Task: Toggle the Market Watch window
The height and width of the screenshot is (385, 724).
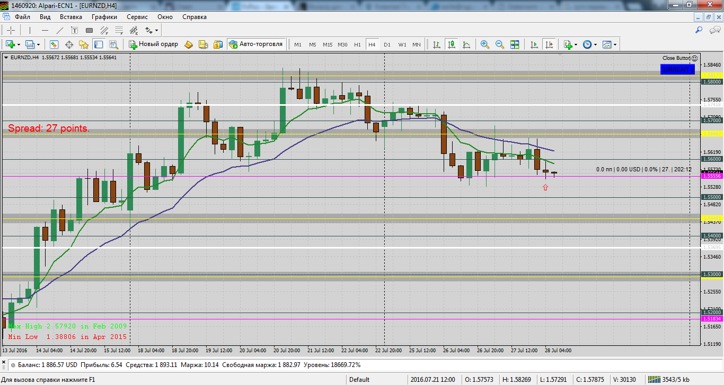Action: click(54, 44)
